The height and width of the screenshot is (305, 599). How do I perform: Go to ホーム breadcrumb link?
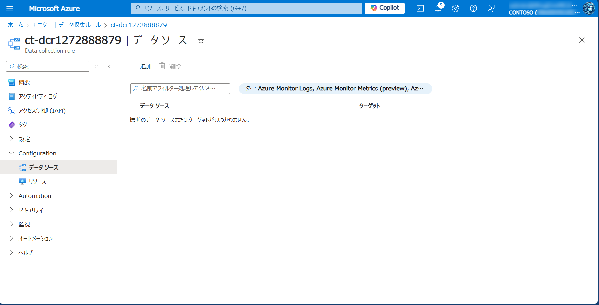click(15, 25)
